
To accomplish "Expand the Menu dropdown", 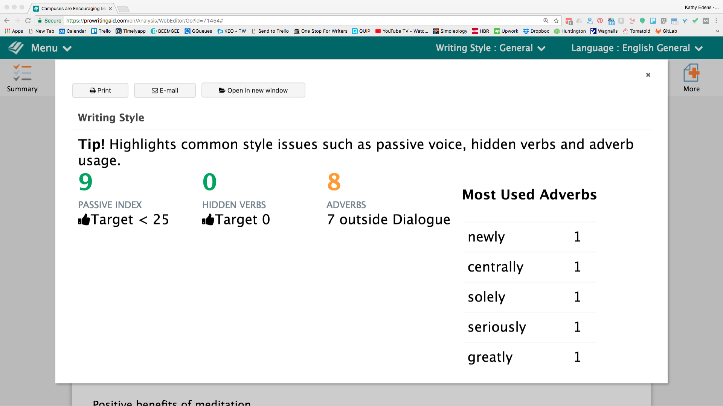I will 51,48.
